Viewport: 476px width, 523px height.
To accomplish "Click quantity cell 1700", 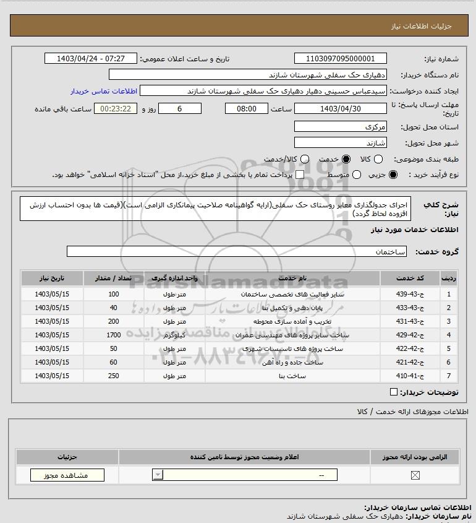I will 114,335.
